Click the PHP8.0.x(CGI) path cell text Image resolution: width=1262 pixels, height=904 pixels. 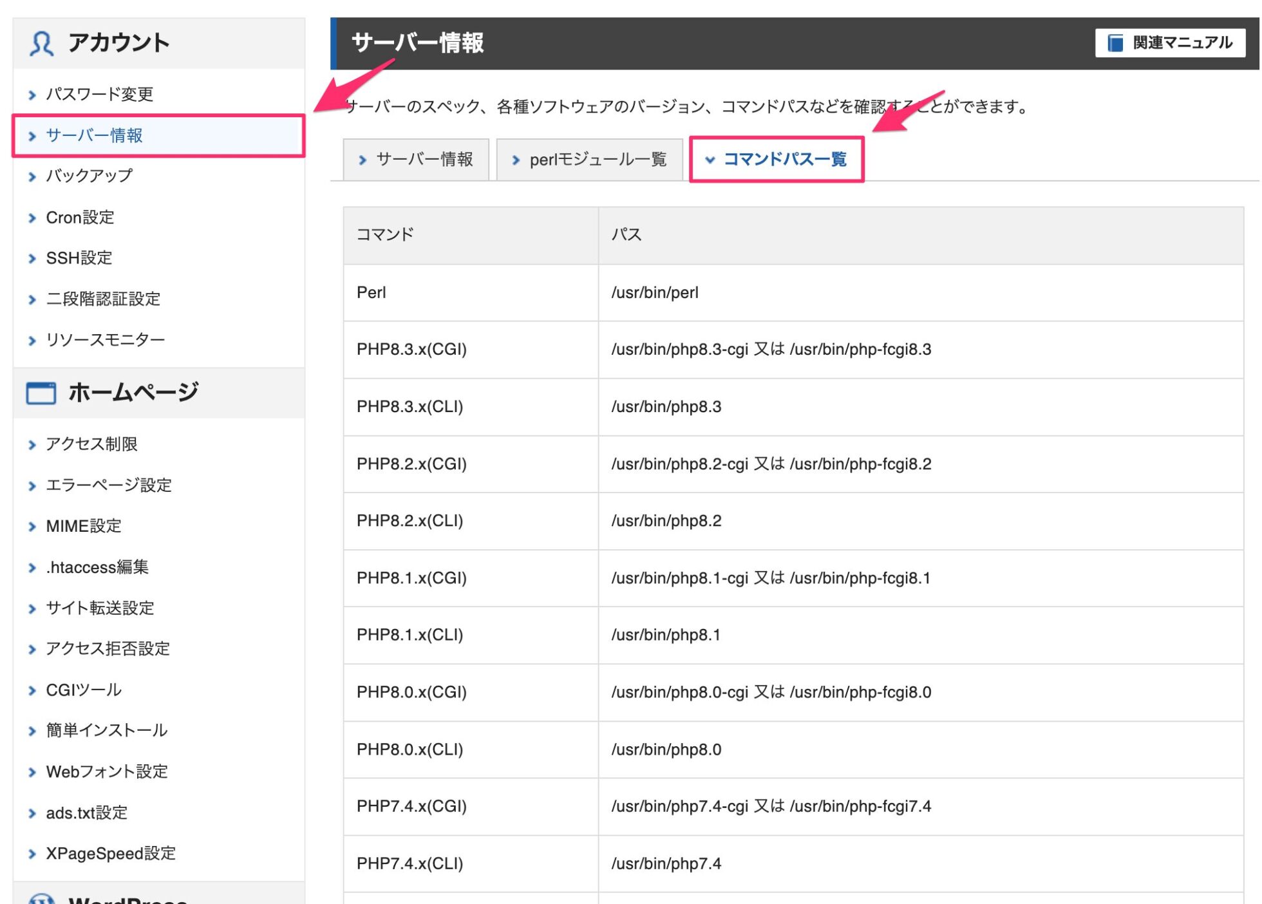[x=771, y=692]
